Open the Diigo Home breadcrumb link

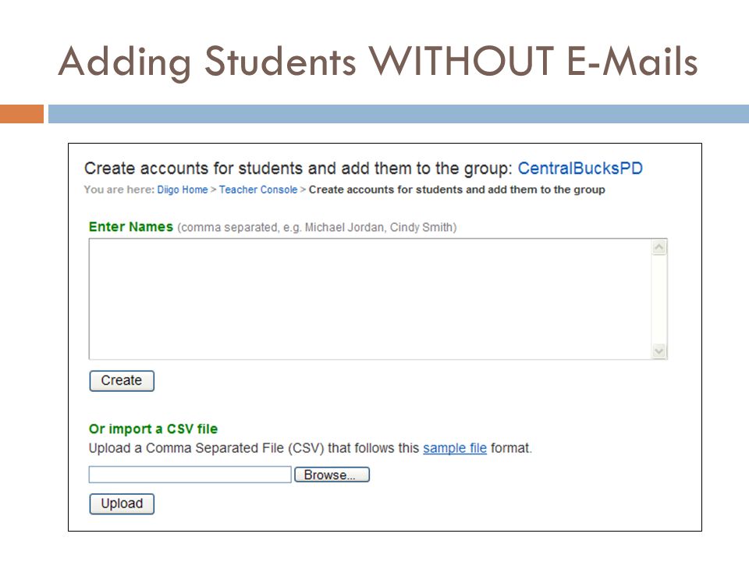coord(182,190)
